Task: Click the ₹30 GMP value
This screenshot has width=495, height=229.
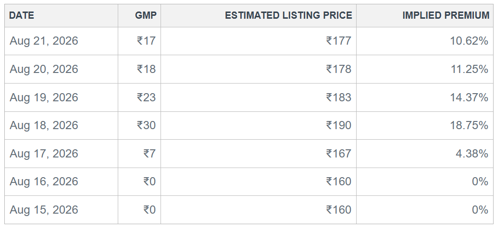Action: (x=146, y=125)
